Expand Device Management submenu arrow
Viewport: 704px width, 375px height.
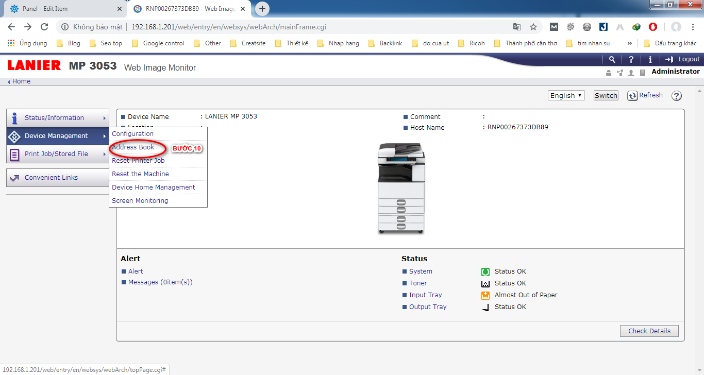pyautogui.click(x=105, y=136)
